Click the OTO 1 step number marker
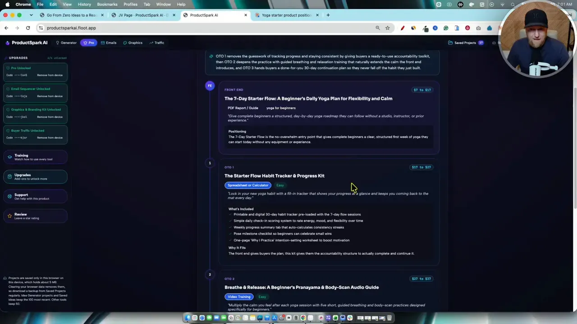This screenshot has width=577, height=324. (x=210, y=163)
